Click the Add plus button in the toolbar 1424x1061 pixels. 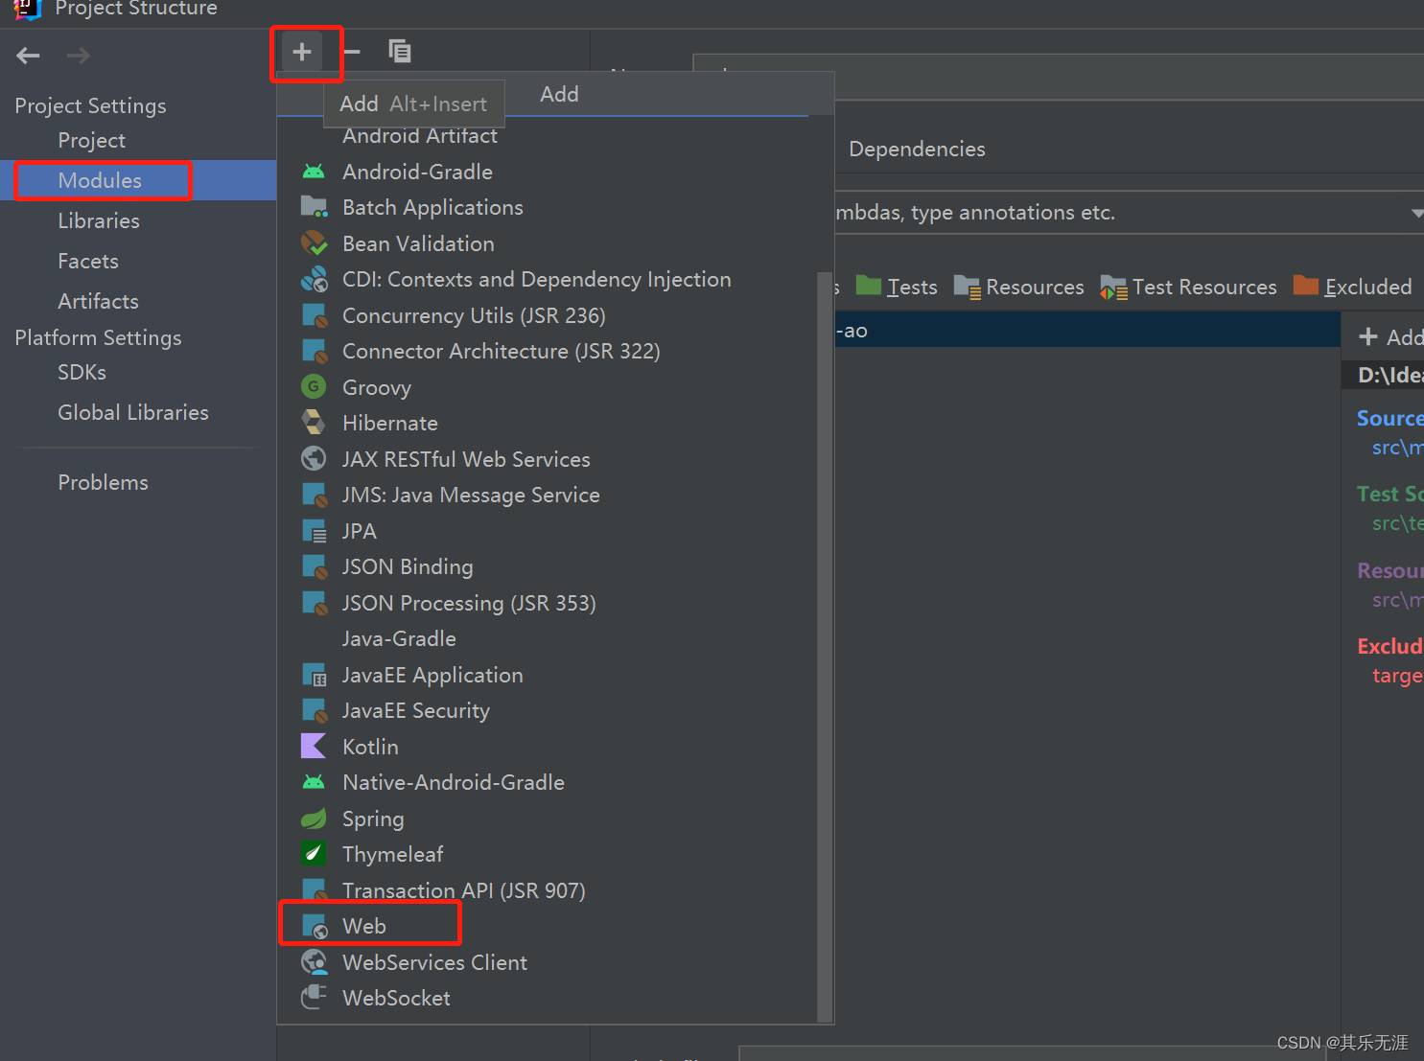click(302, 52)
